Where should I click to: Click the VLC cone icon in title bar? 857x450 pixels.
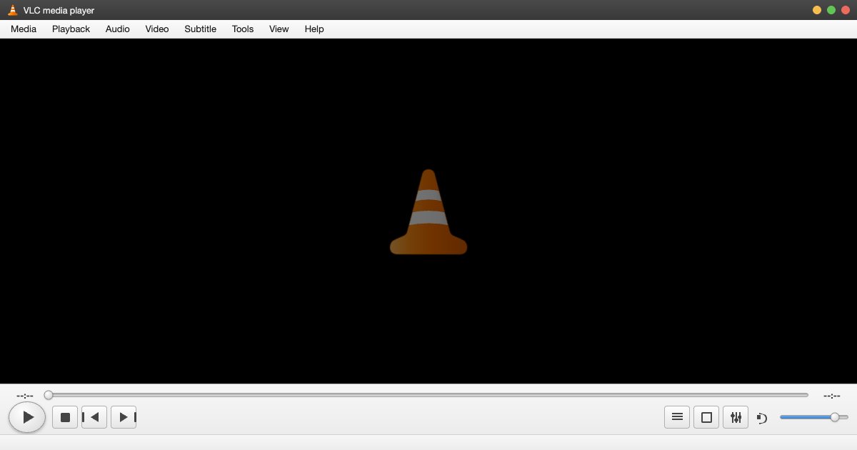pos(12,10)
